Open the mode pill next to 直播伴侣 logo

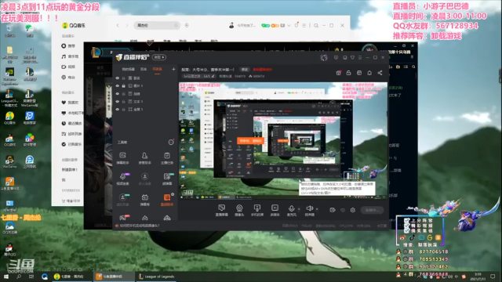(159, 57)
